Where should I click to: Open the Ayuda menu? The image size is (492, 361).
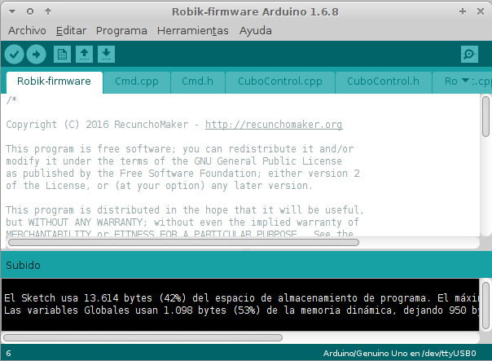pos(256,31)
